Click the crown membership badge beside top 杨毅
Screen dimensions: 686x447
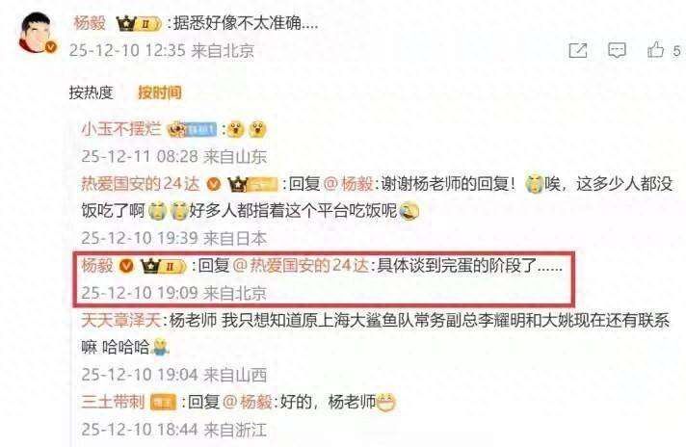coord(139,24)
